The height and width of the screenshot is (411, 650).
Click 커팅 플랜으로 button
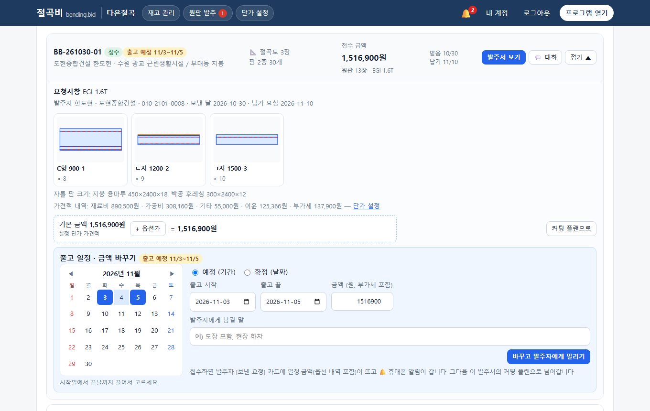(571, 228)
